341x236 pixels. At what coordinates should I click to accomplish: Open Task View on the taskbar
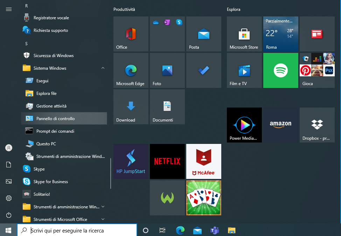click(162, 230)
